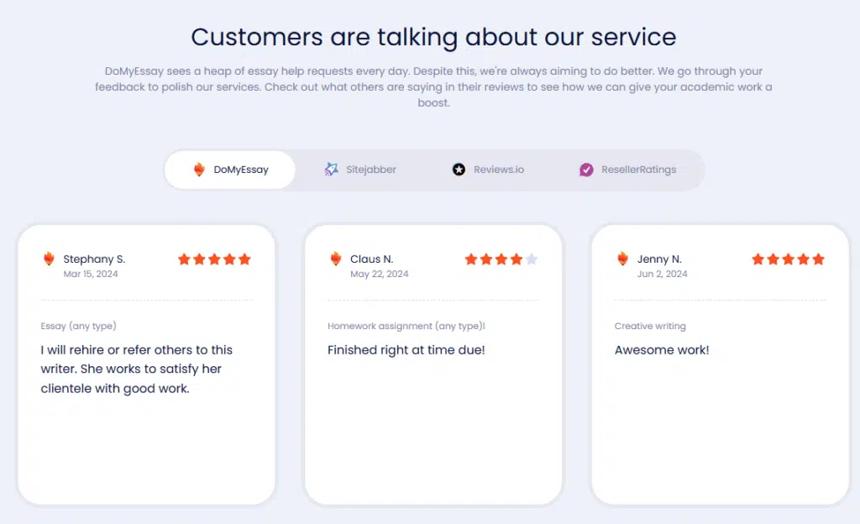860x524 pixels.
Task: Show ResellerRatings reviews tab
Action: pyautogui.click(x=628, y=170)
